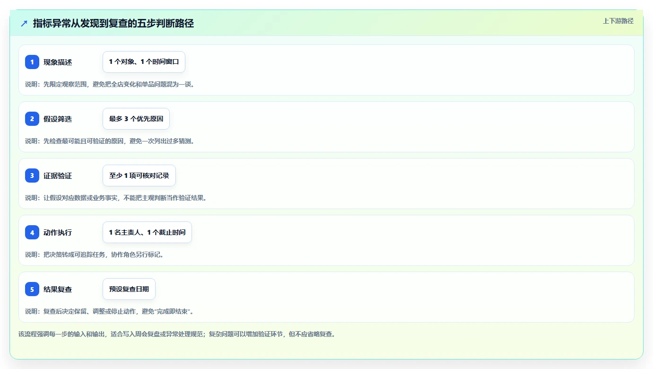Select the chip 最多 3 个优先原因
The image size is (653, 369).
[x=136, y=119]
